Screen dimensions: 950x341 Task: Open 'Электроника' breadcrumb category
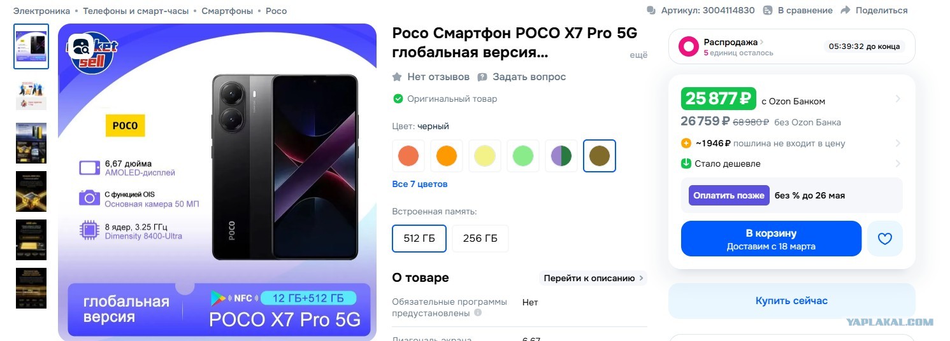42,11
